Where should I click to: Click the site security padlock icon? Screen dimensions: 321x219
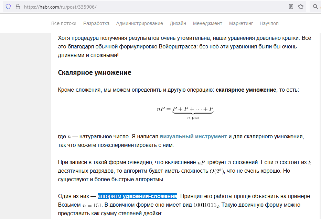[18, 7]
